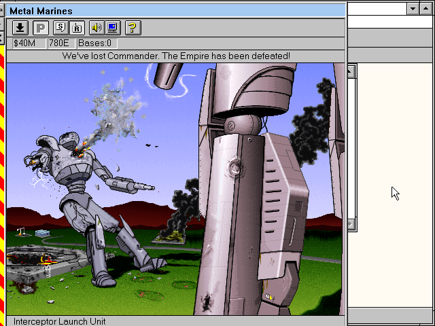Click the Empire defeated message text
435x326 pixels.
click(176, 56)
